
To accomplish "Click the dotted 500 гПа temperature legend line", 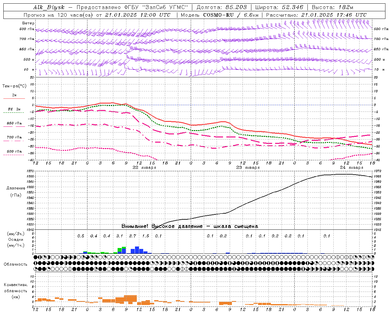I will point(13,155).
